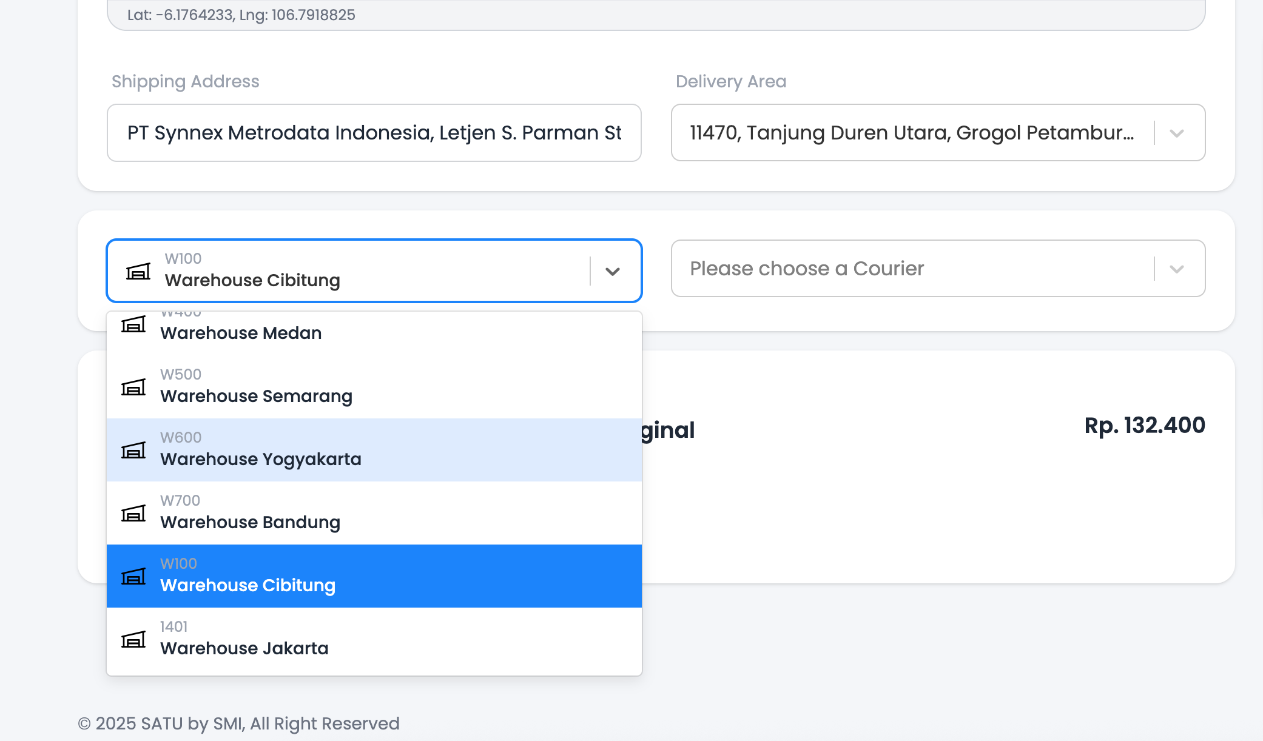Click the warehouse icon in the highlighted Cibitung option
The width and height of the screenshot is (1263, 741).
[133, 577]
